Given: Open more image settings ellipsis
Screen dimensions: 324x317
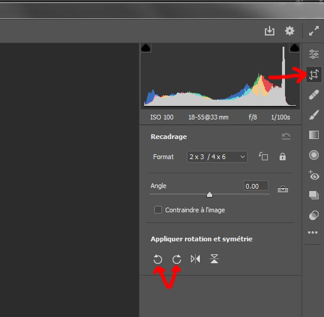Looking at the screenshot, I should point(313,232).
